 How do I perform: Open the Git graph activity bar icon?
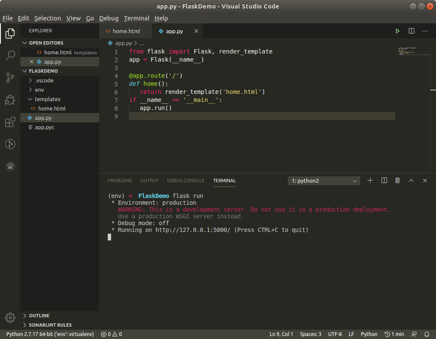pos(10,144)
